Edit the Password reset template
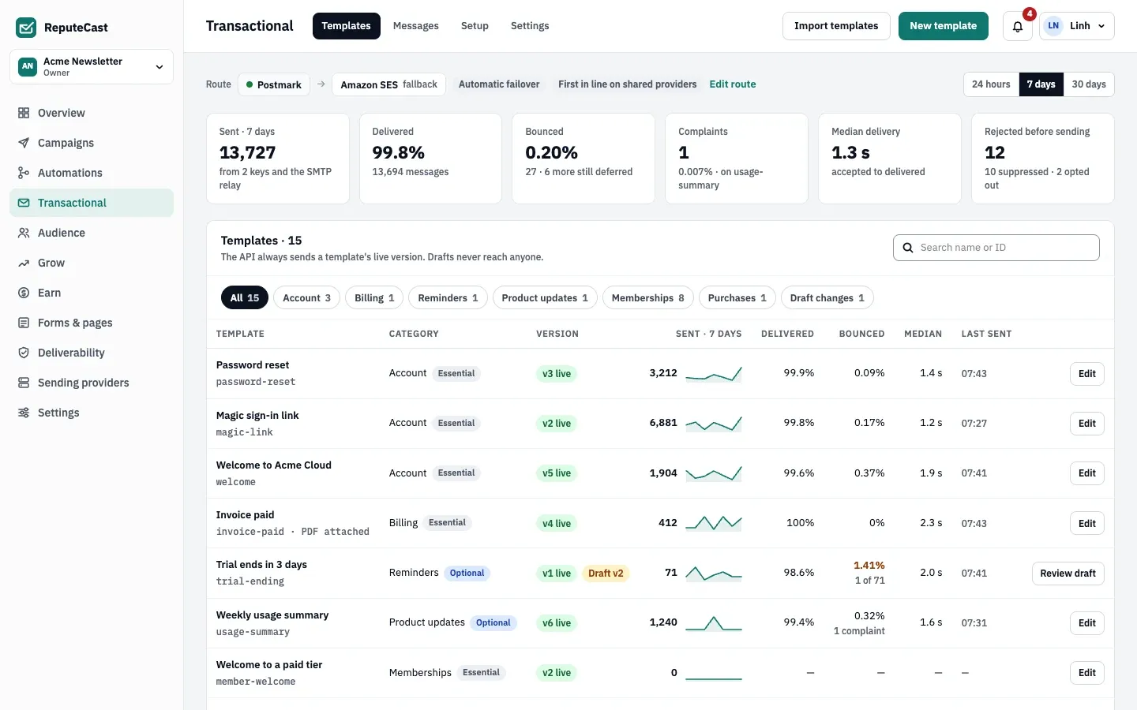The image size is (1137, 710). (x=1087, y=374)
